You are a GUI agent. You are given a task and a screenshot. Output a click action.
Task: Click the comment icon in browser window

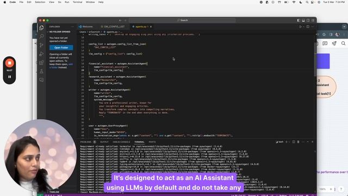click(325, 44)
